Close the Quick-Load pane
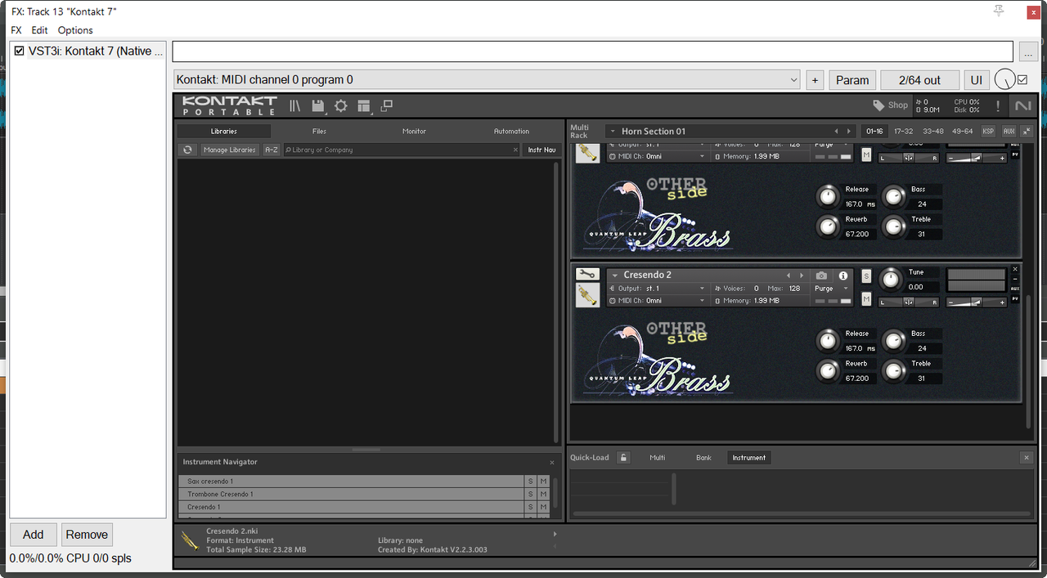This screenshot has height=578, width=1047. (1027, 458)
